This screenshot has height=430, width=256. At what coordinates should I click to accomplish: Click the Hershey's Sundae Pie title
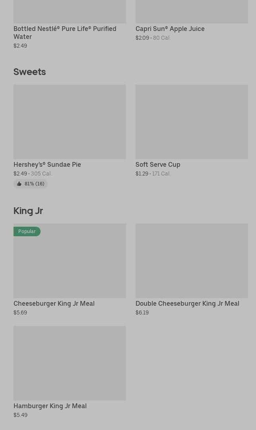47,164
